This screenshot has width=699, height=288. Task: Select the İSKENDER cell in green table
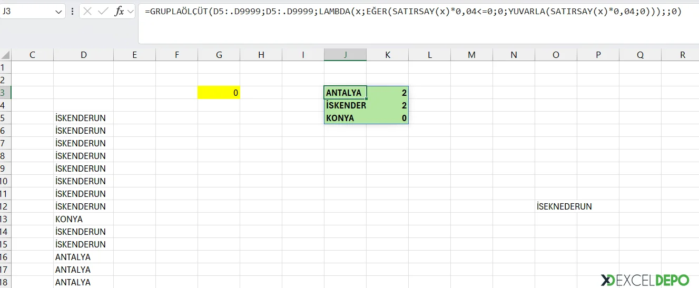click(x=345, y=105)
